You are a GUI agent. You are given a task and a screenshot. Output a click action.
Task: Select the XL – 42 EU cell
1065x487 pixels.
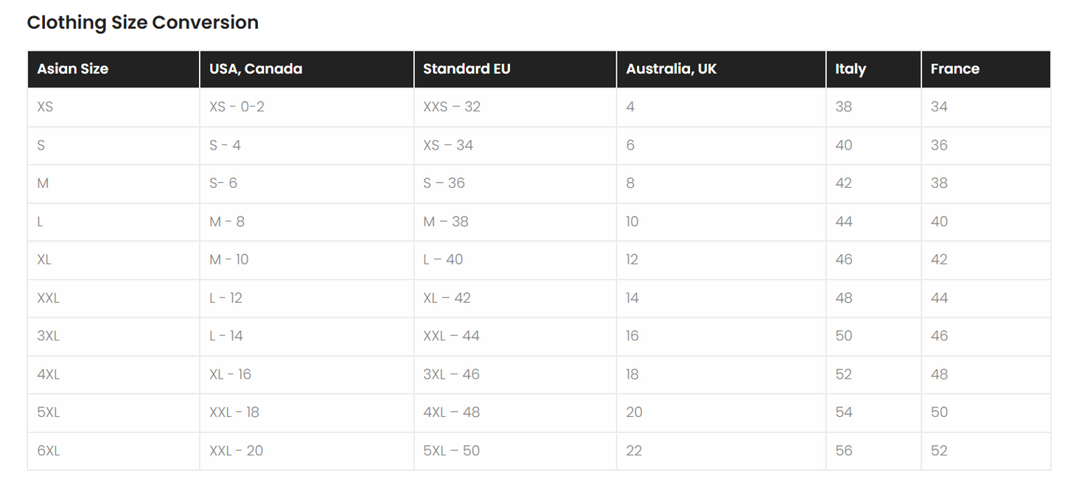coord(447,298)
